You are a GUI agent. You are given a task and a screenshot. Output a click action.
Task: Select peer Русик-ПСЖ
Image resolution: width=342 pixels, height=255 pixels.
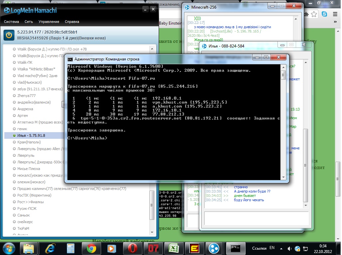coord(27,209)
